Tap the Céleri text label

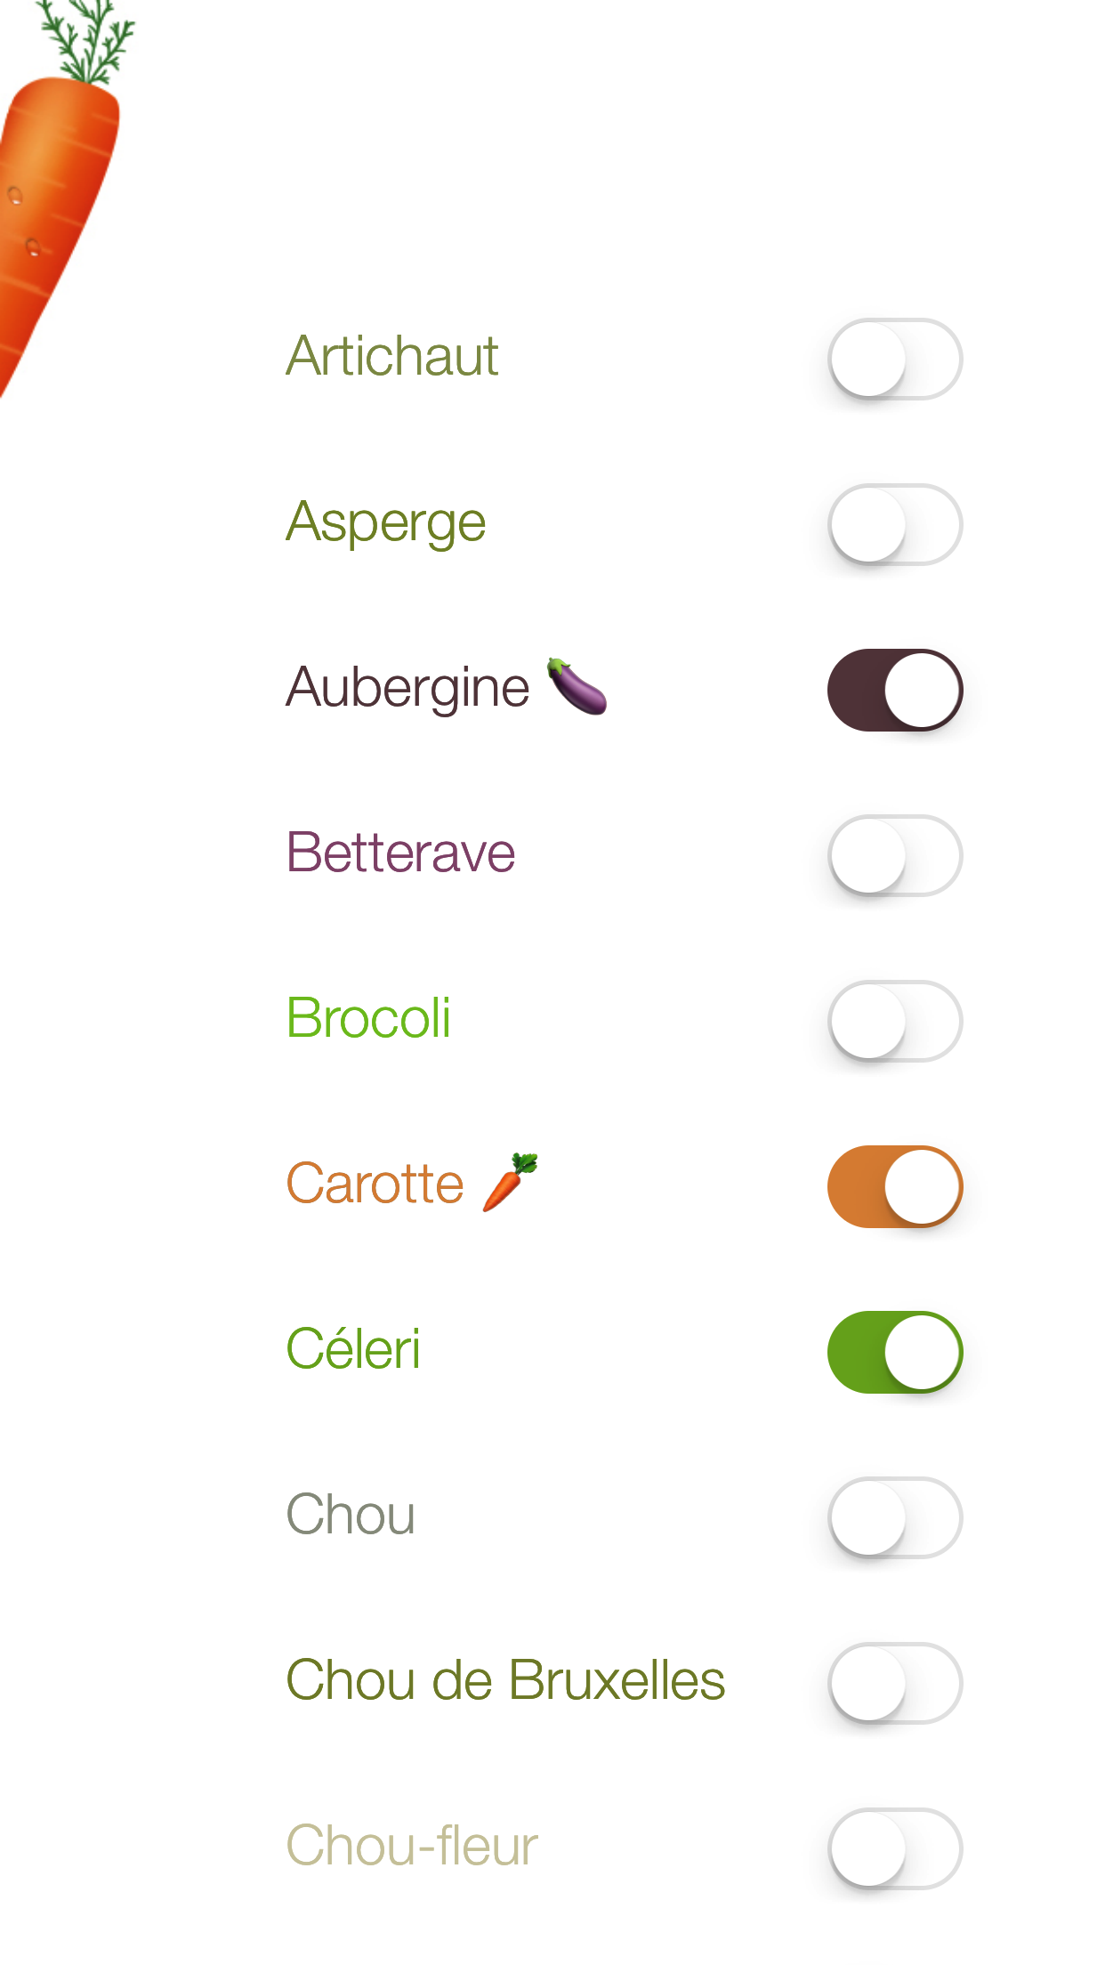(x=353, y=1349)
